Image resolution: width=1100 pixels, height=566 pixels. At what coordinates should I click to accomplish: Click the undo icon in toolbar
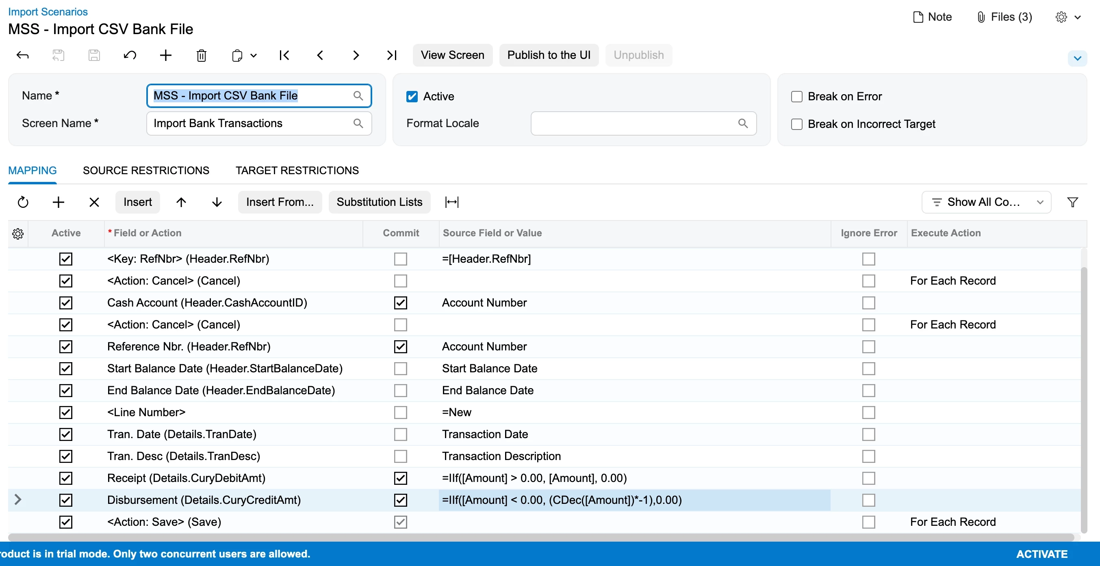130,56
